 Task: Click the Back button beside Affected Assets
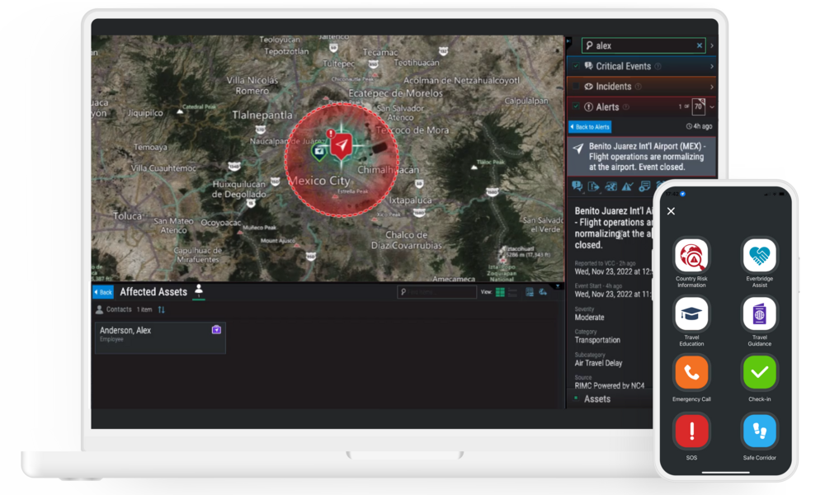pyautogui.click(x=102, y=292)
